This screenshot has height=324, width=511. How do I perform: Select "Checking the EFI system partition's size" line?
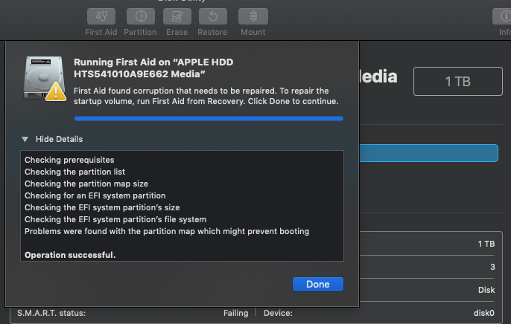pyautogui.click(x=102, y=207)
